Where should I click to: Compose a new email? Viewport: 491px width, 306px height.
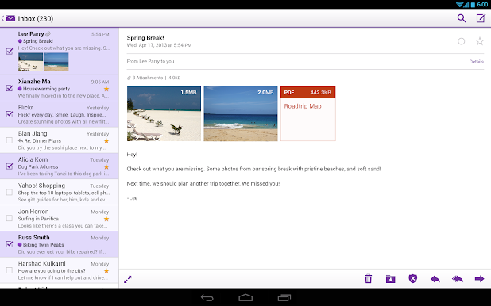point(481,18)
